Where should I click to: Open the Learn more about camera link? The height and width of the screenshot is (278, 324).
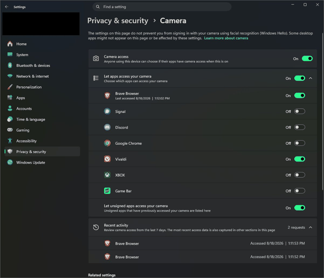coord(226,38)
